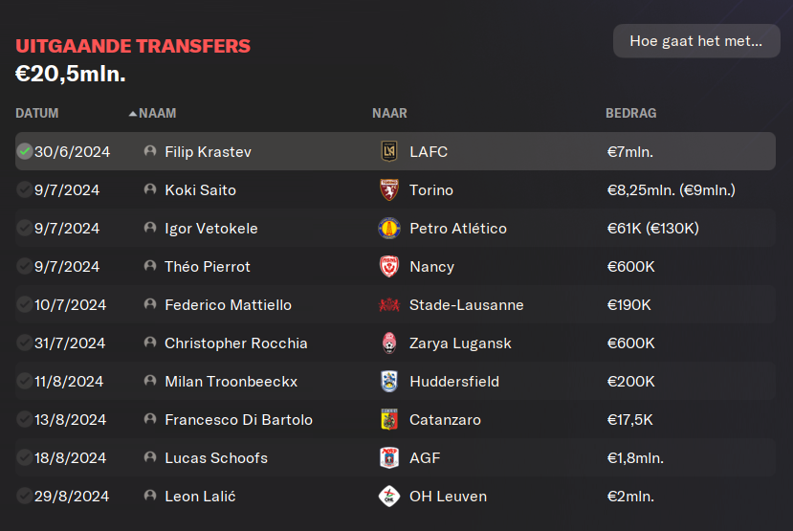Click the Nancy club crest

click(x=389, y=267)
